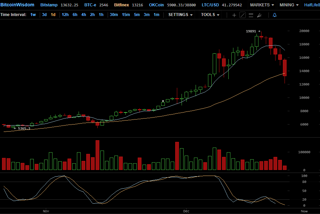Open the MINING menu
The height and width of the screenshot is (214, 320).
(289, 5)
